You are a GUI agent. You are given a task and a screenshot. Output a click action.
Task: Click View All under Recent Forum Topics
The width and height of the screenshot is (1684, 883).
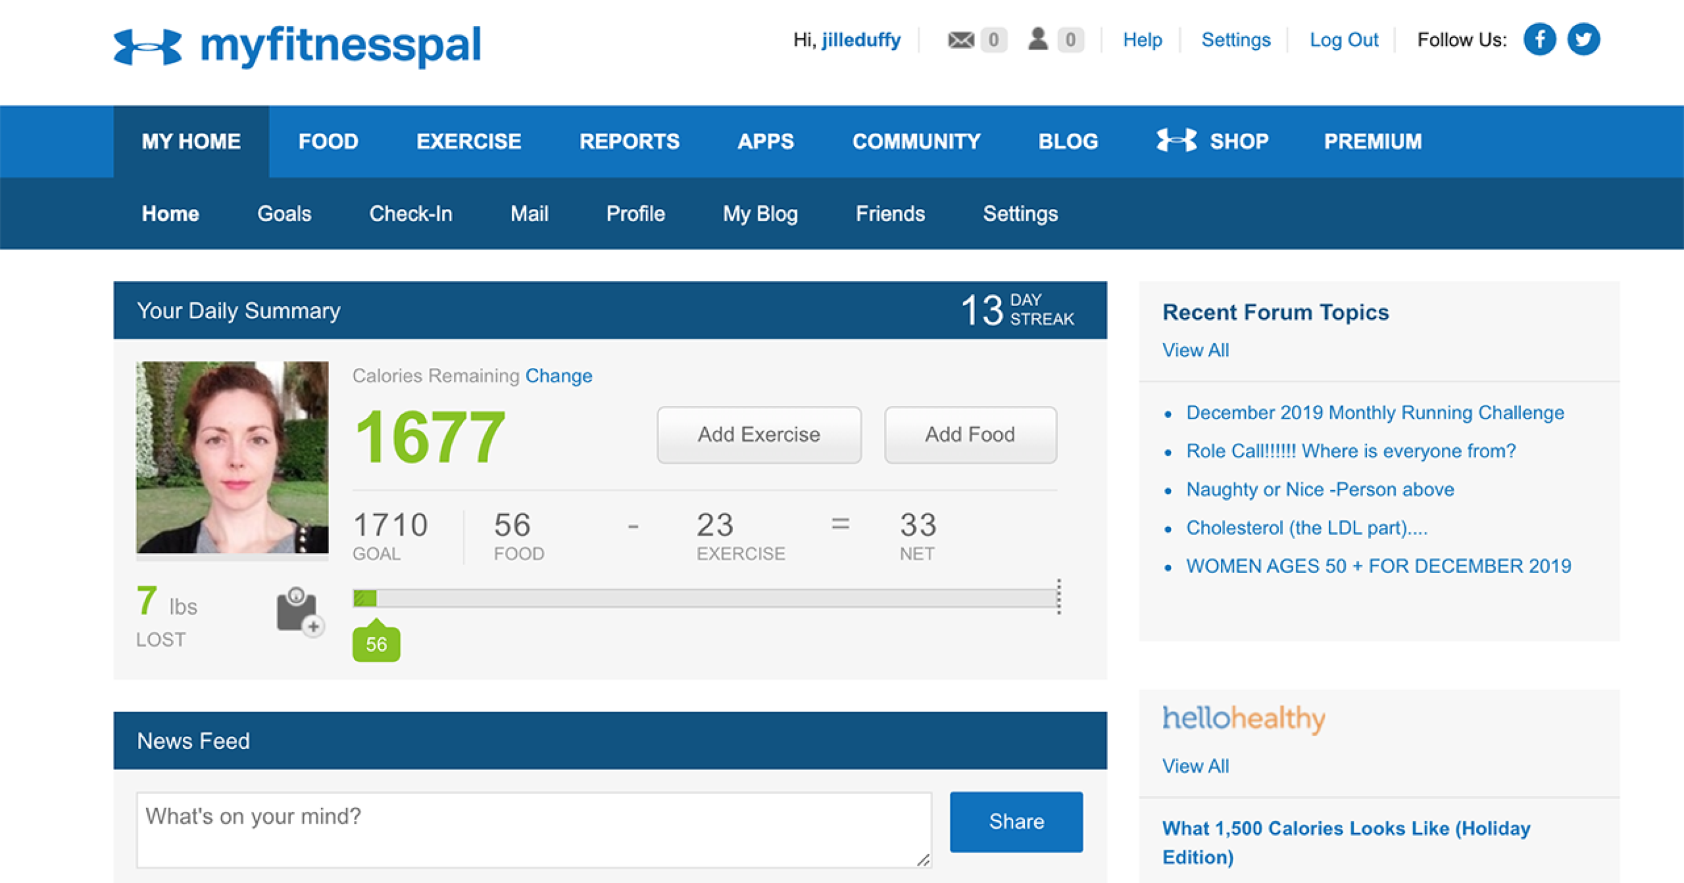(x=1195, y=350)
